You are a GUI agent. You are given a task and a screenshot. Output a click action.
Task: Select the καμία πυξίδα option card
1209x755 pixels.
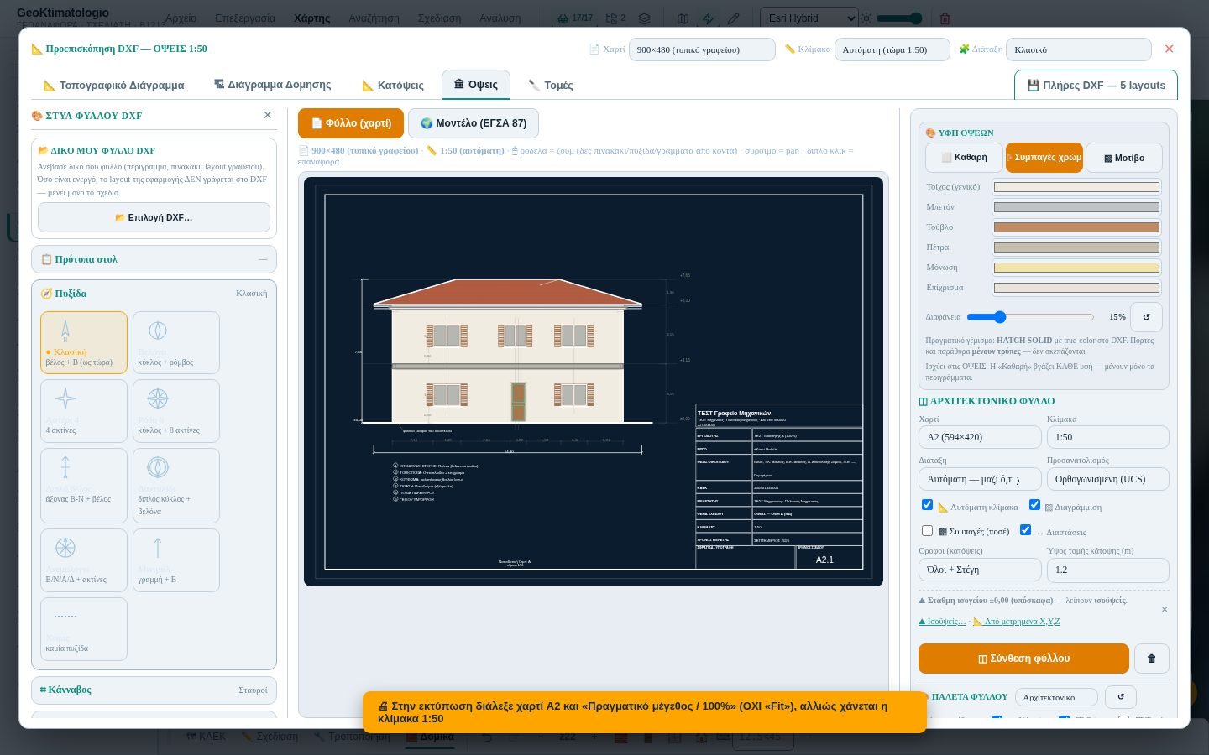(x=84, y=629)
